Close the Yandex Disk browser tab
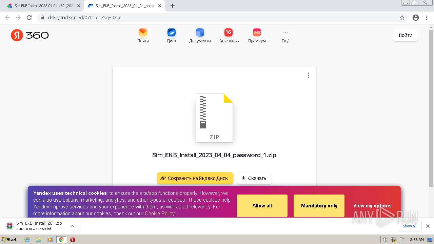434x244 pixels. pos(160,6)
